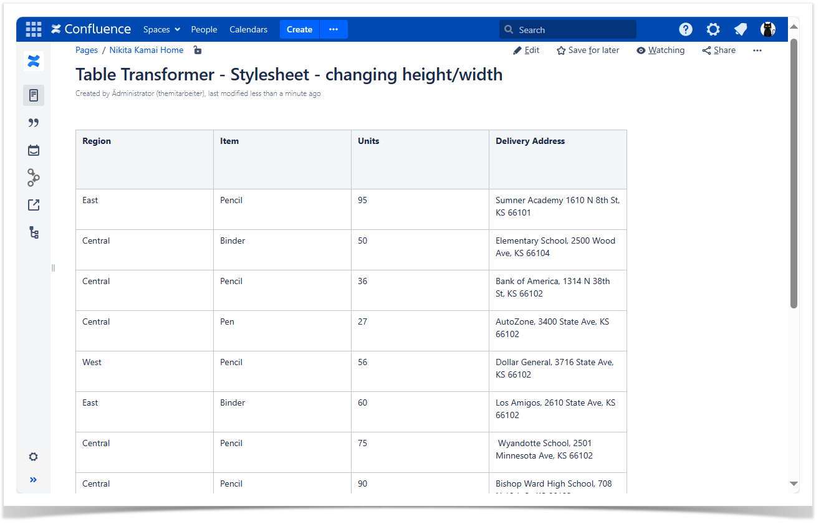Open the Nikita Kamai Home breadcrumb link
This screenshot has width=821, height=524.
point(146,50)
